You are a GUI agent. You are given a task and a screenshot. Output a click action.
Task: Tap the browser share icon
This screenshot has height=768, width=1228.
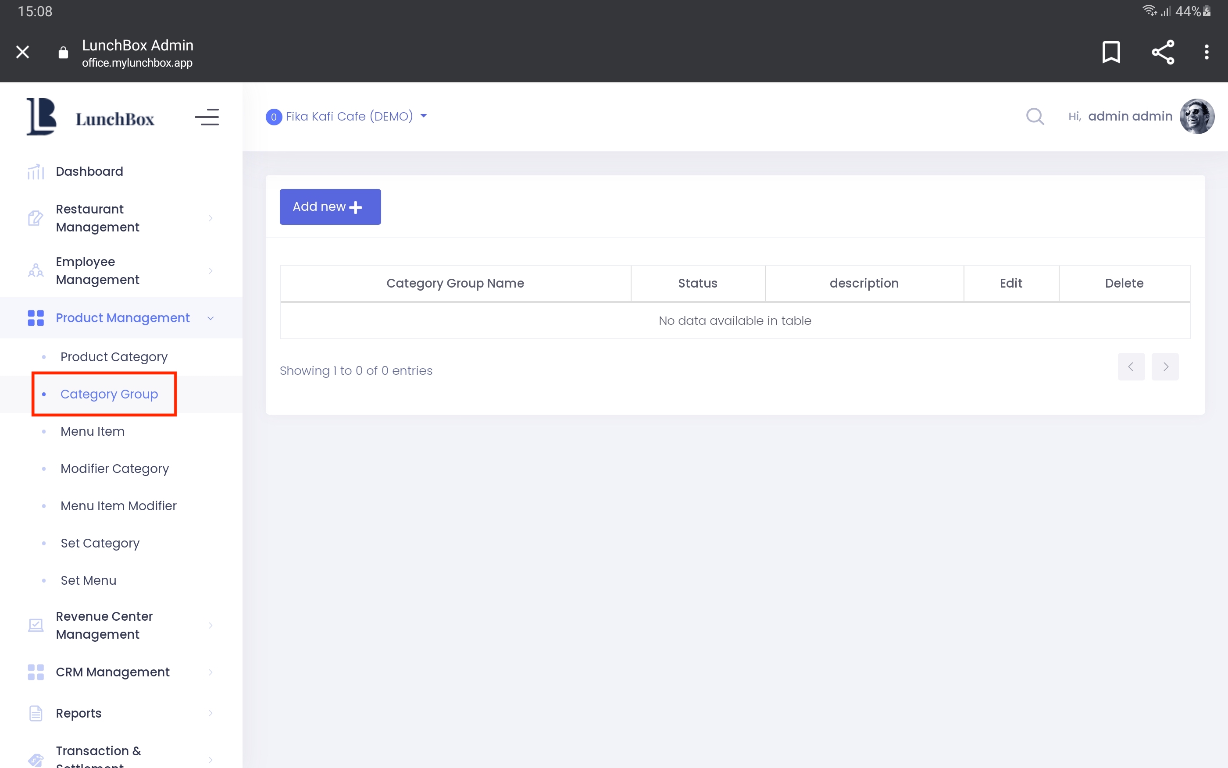click(1163, 52)
